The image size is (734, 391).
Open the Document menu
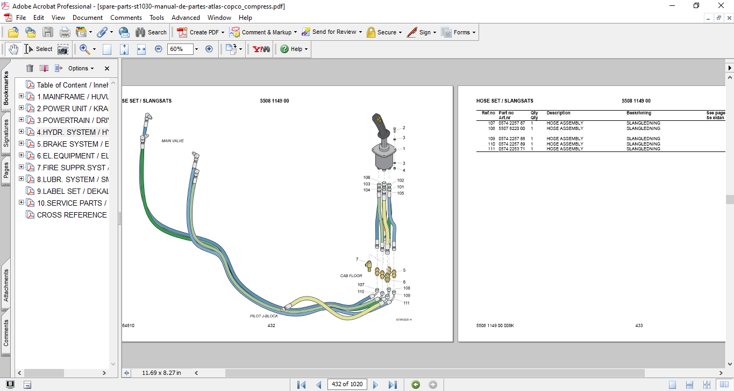click(x=88, y=18)
